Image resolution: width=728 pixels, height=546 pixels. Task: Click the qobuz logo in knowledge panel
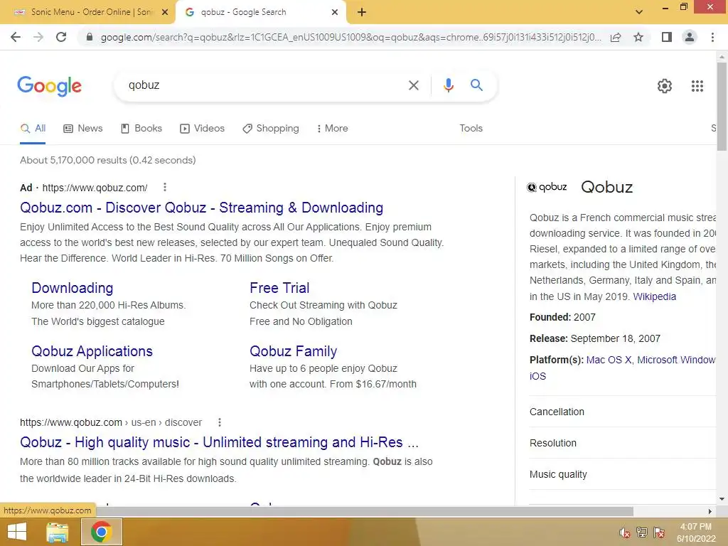coord(547,187)
